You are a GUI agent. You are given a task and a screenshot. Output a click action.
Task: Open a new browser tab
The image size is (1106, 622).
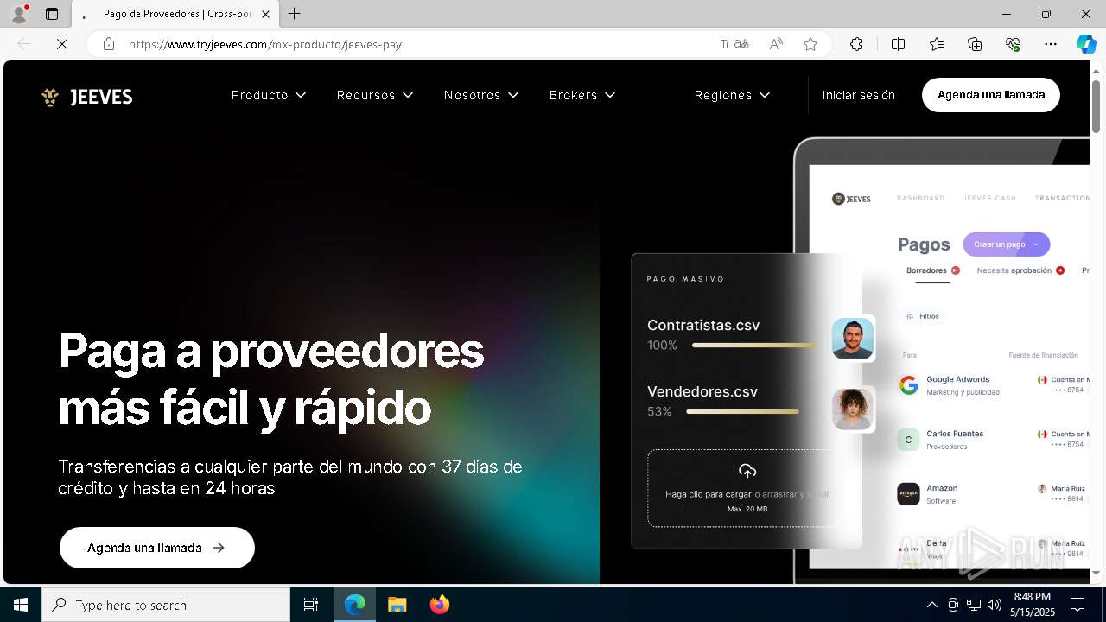click(x=294, y=14)
